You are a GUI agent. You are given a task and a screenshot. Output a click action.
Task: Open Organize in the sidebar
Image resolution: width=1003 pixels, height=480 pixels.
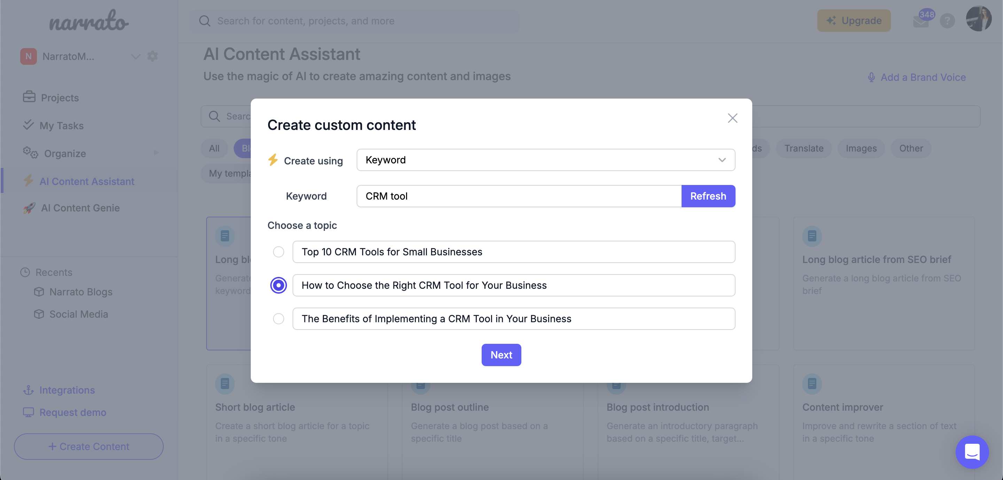pyautogui.click(x=65, y=153)
